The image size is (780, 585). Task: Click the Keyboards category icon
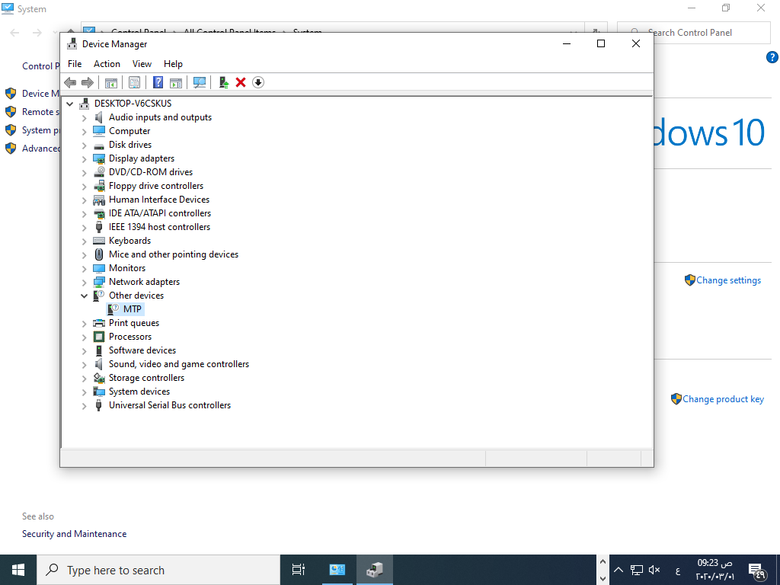tap(99, 241)
